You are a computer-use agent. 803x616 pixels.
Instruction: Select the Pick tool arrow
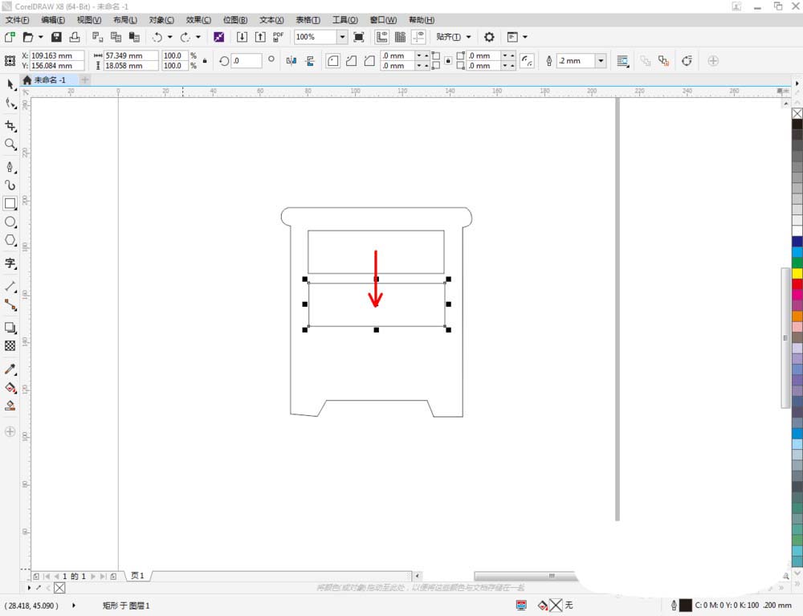pyautogui.click(x=10, y=85)
